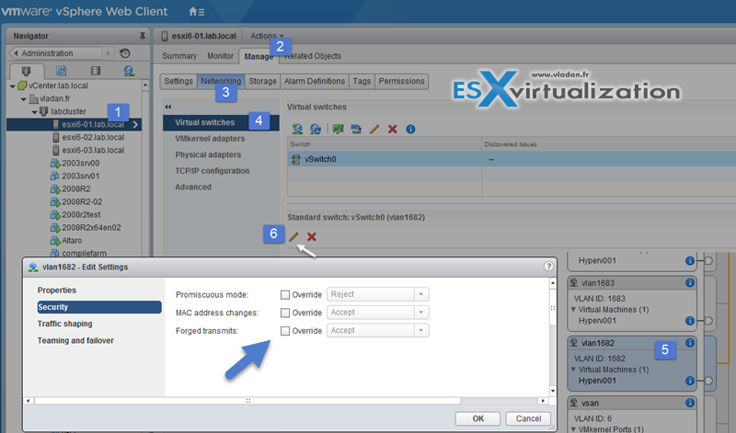Collapse labcluster tree node
This screenshot has width=736, height=433.
[34, 111]
